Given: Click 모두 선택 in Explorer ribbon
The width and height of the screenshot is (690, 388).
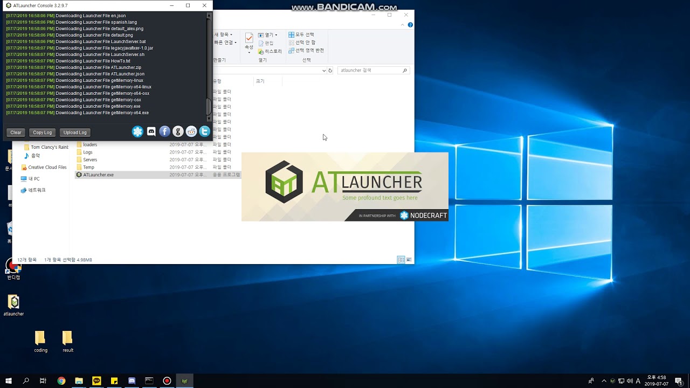Looking at the screenshot, I should coord(301,34).
